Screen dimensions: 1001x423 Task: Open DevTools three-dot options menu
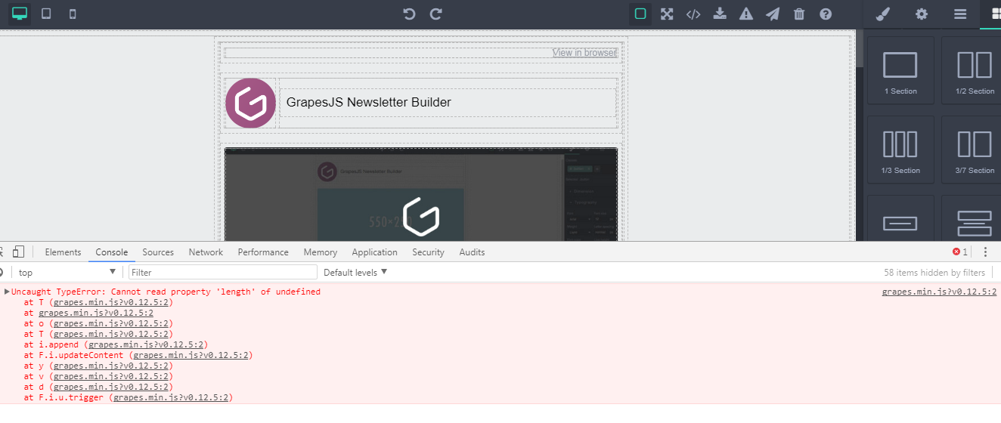pyautogui.click(x=985, y=252)
